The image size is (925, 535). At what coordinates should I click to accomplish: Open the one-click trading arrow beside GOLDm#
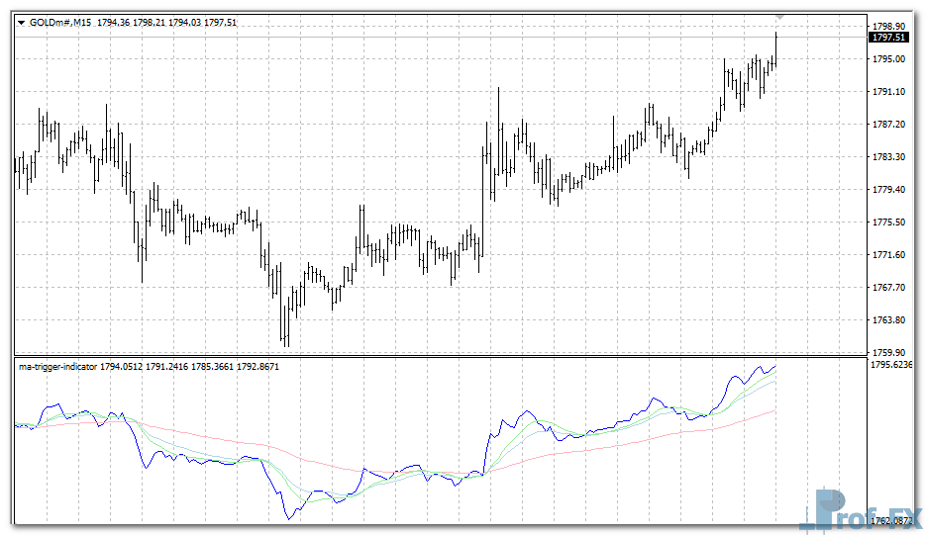tap(21, 23)
